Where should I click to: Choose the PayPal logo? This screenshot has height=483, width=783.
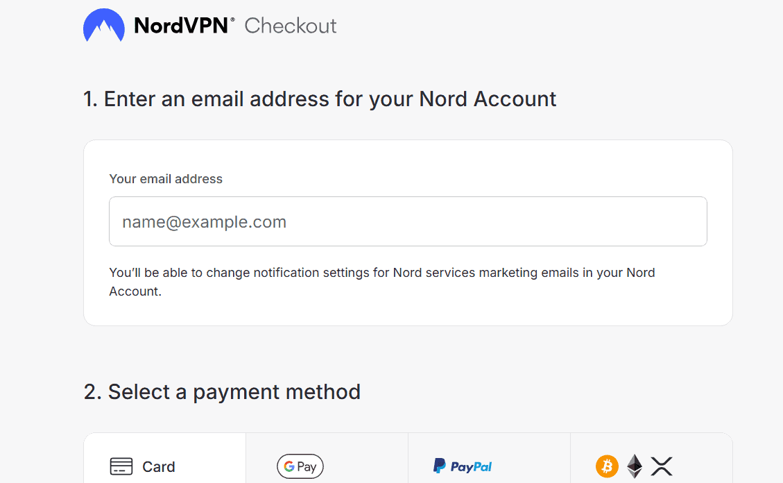[463, 466]
